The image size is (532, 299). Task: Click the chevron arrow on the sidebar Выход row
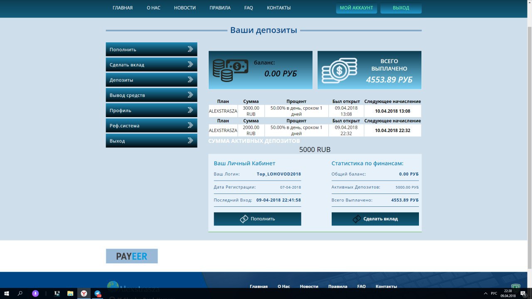coord(190,140)
